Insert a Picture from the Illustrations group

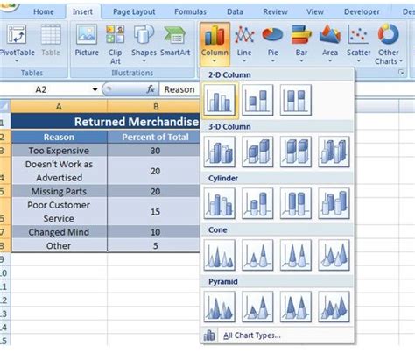coord(87,40)
